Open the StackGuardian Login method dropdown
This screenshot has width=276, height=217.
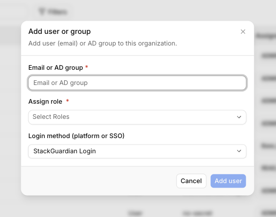pos(137,151)
